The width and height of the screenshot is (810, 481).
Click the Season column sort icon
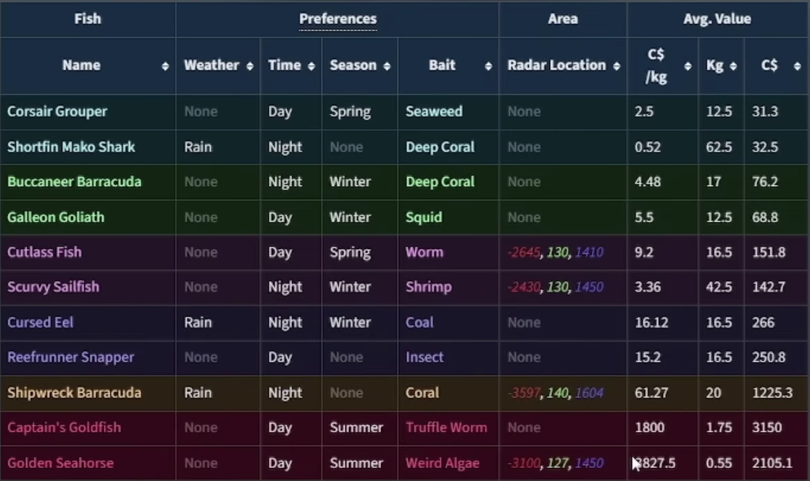click(x=387, y=66)
